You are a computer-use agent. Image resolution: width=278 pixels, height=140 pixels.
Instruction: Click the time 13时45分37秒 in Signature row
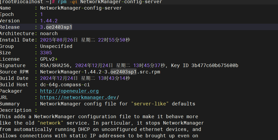coord(149,65)
